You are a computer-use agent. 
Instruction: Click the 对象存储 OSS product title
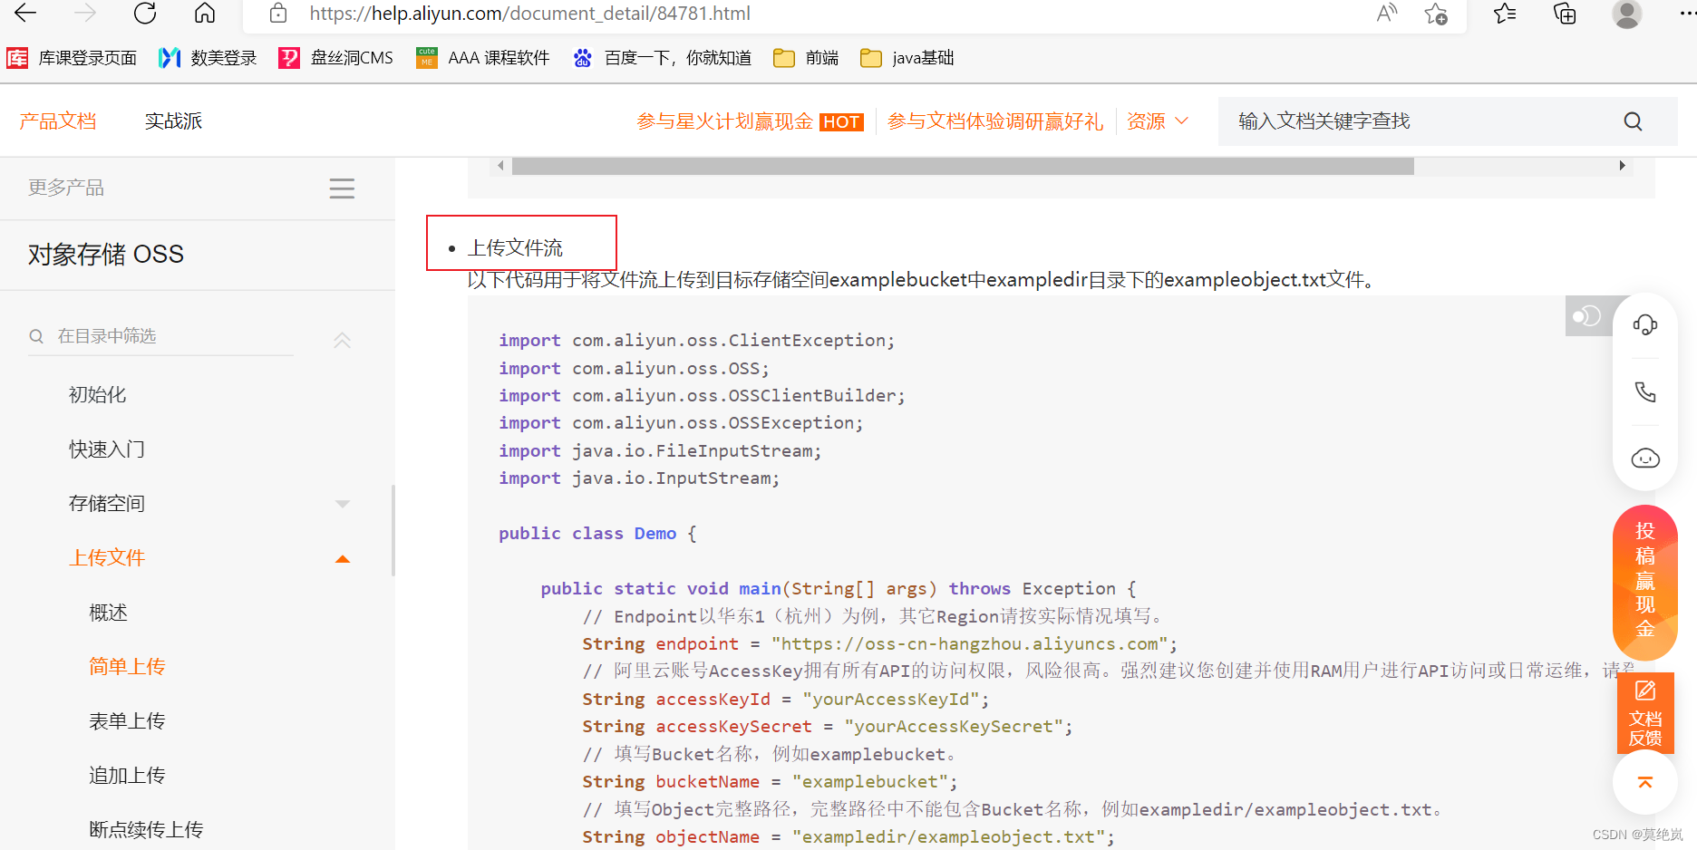[106, 255]
